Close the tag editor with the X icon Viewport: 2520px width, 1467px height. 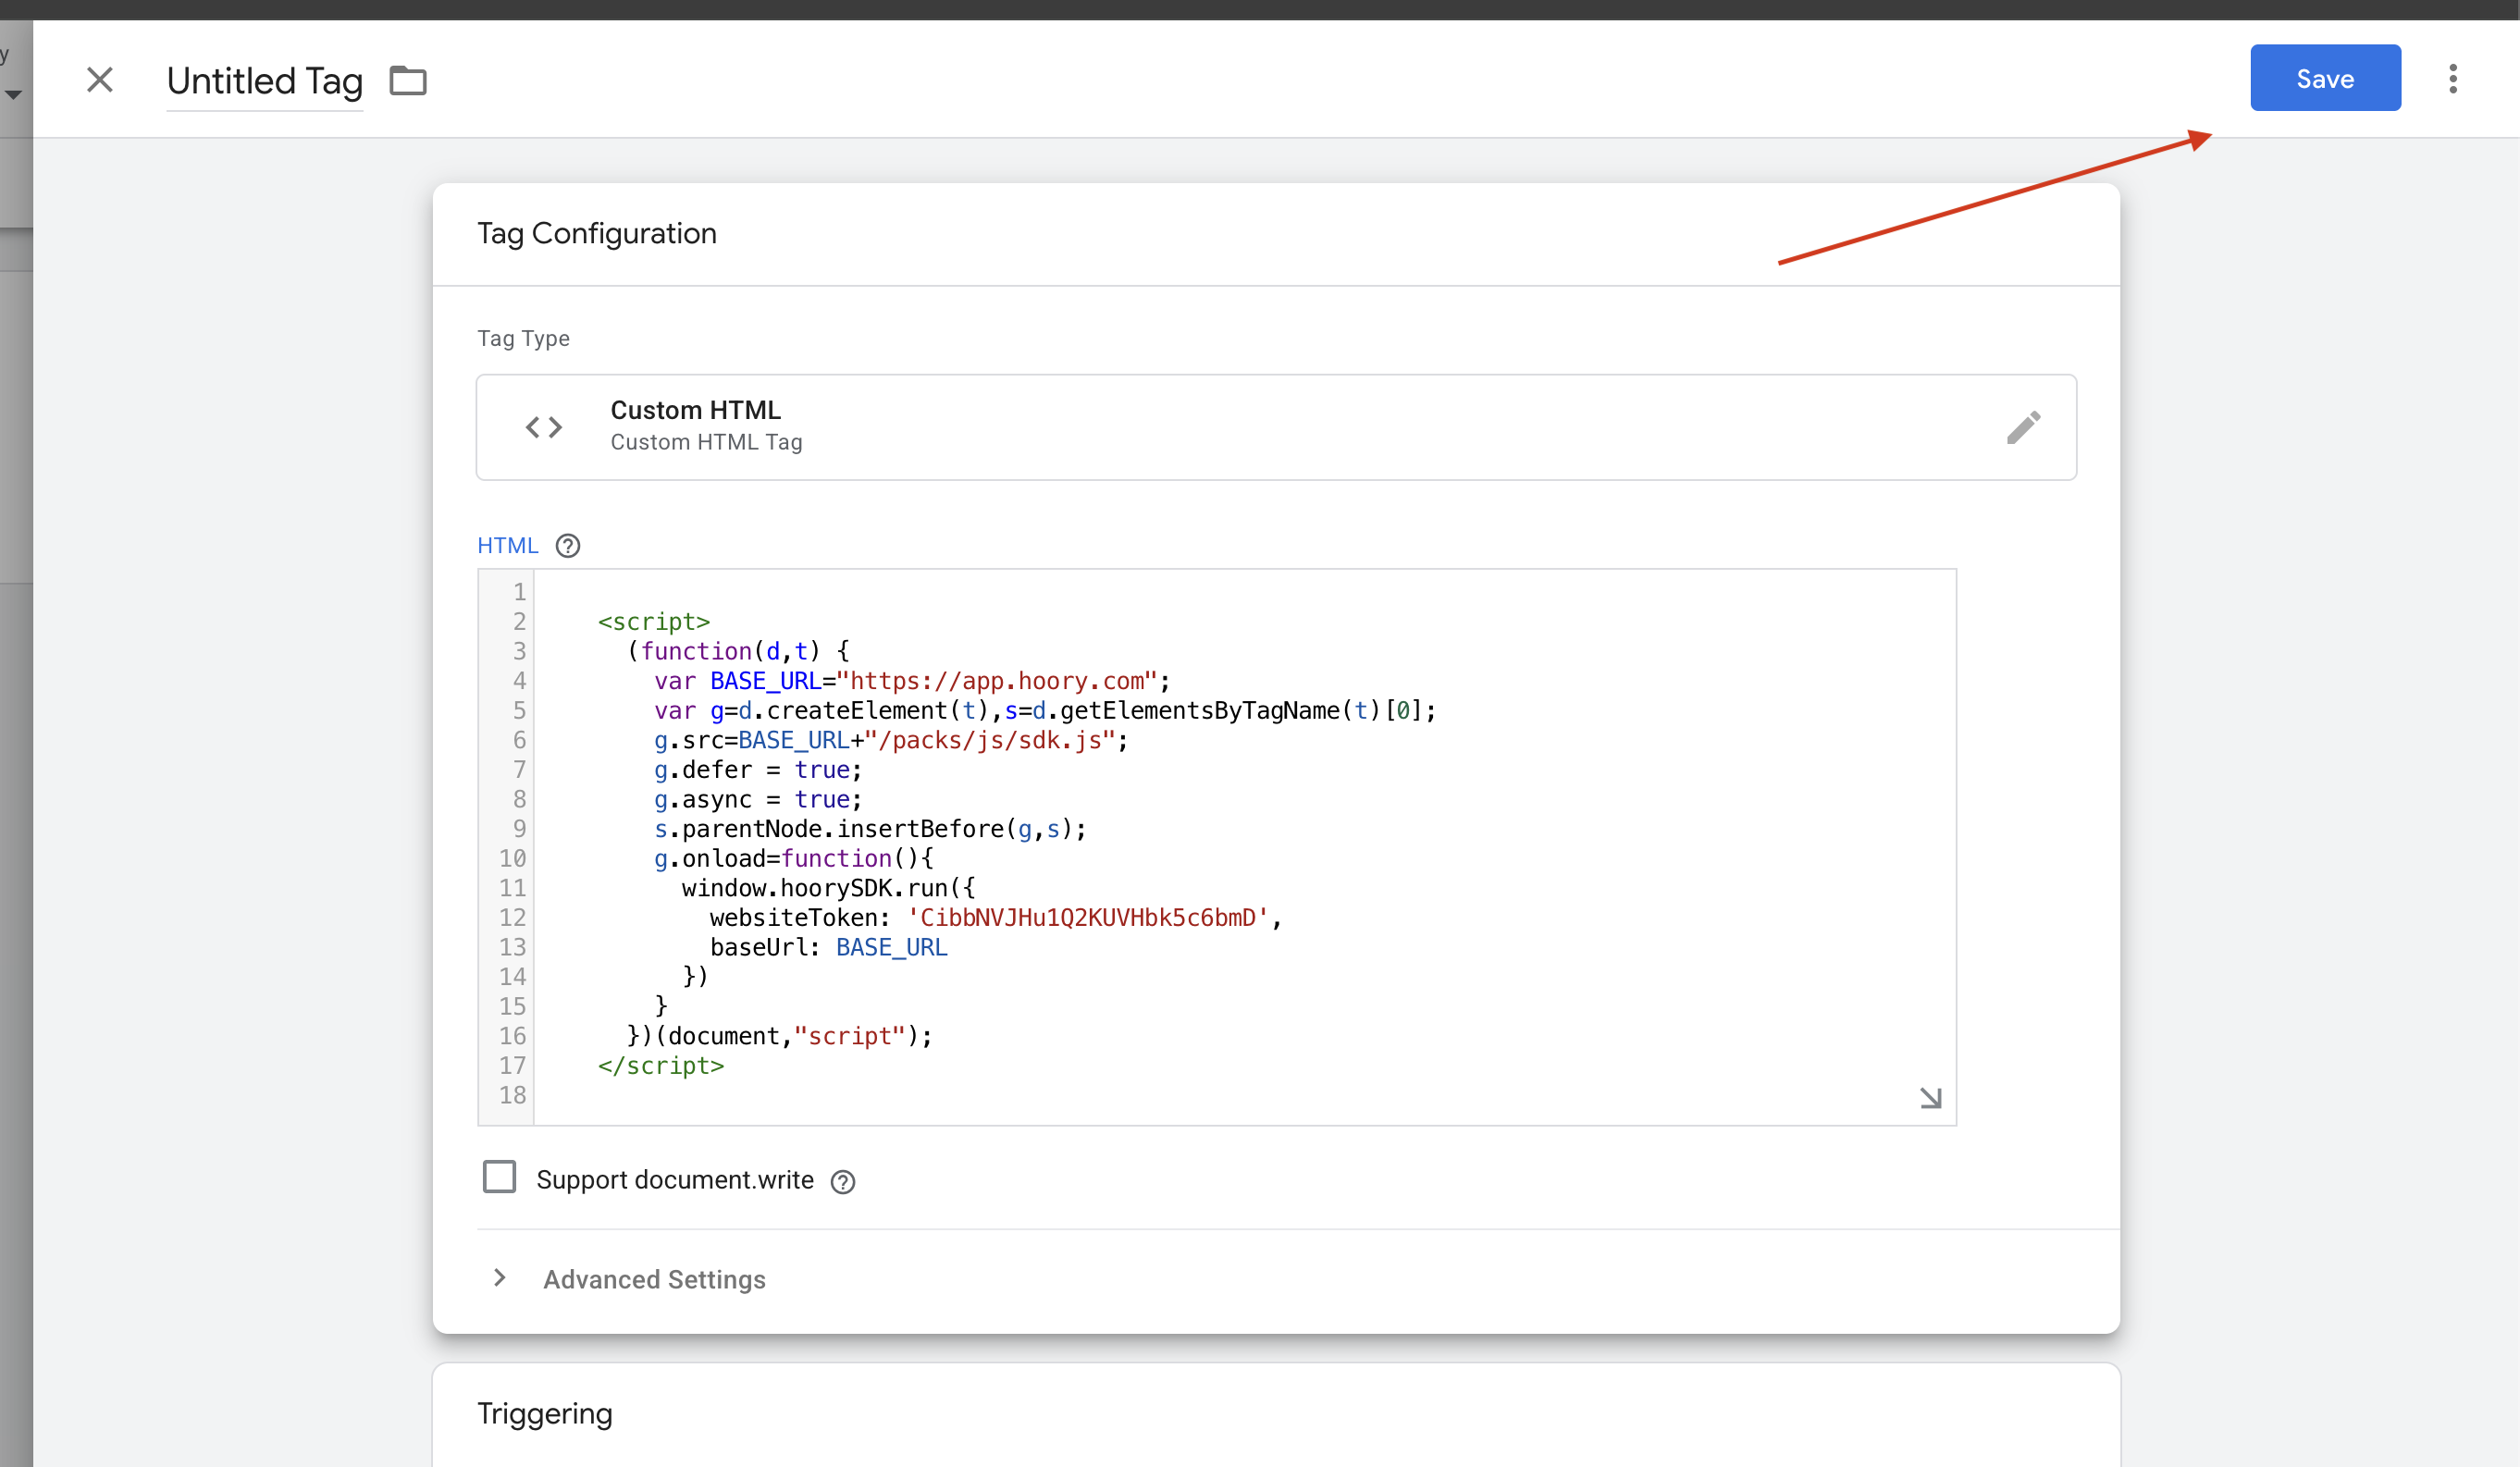pos(100,79)
